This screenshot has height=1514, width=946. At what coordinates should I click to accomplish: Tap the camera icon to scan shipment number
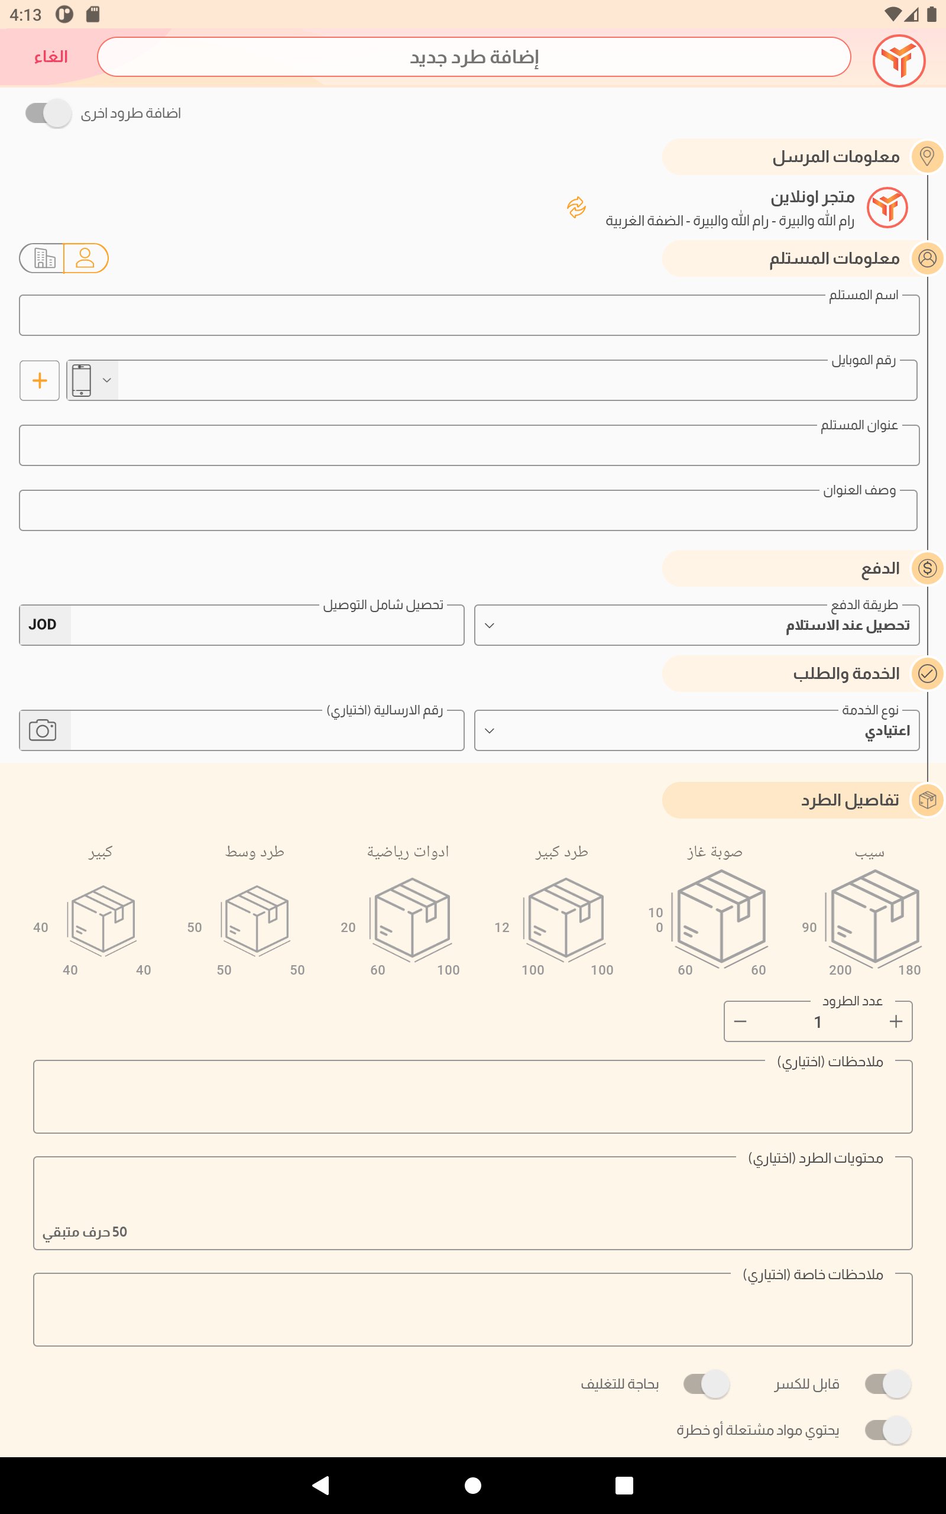click(x=43, y=730)
